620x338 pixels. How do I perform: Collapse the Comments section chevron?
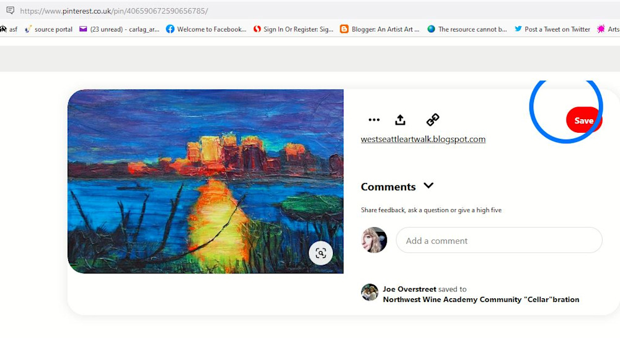coord(428,185)
